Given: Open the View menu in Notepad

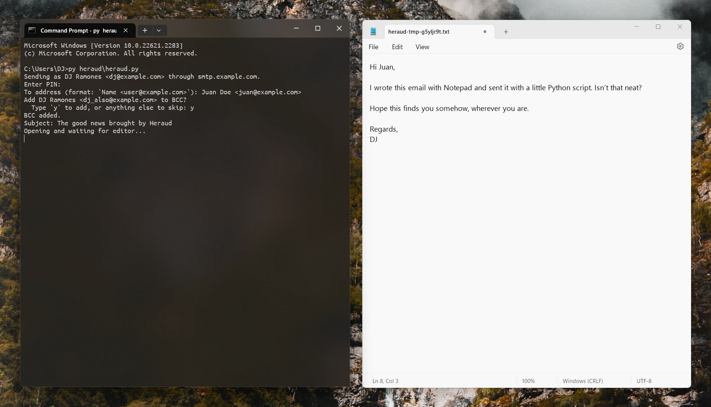Looking at the screenshot, I should pos(422,47).
